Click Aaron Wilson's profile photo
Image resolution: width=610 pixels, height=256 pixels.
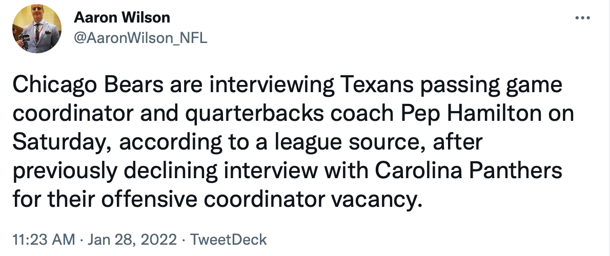(37, 32)
